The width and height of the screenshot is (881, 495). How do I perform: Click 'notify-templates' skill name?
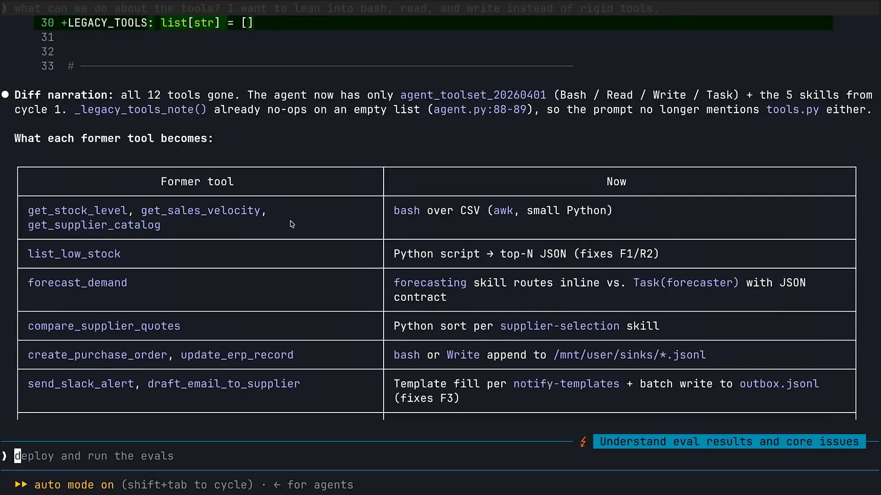(566, 384)
